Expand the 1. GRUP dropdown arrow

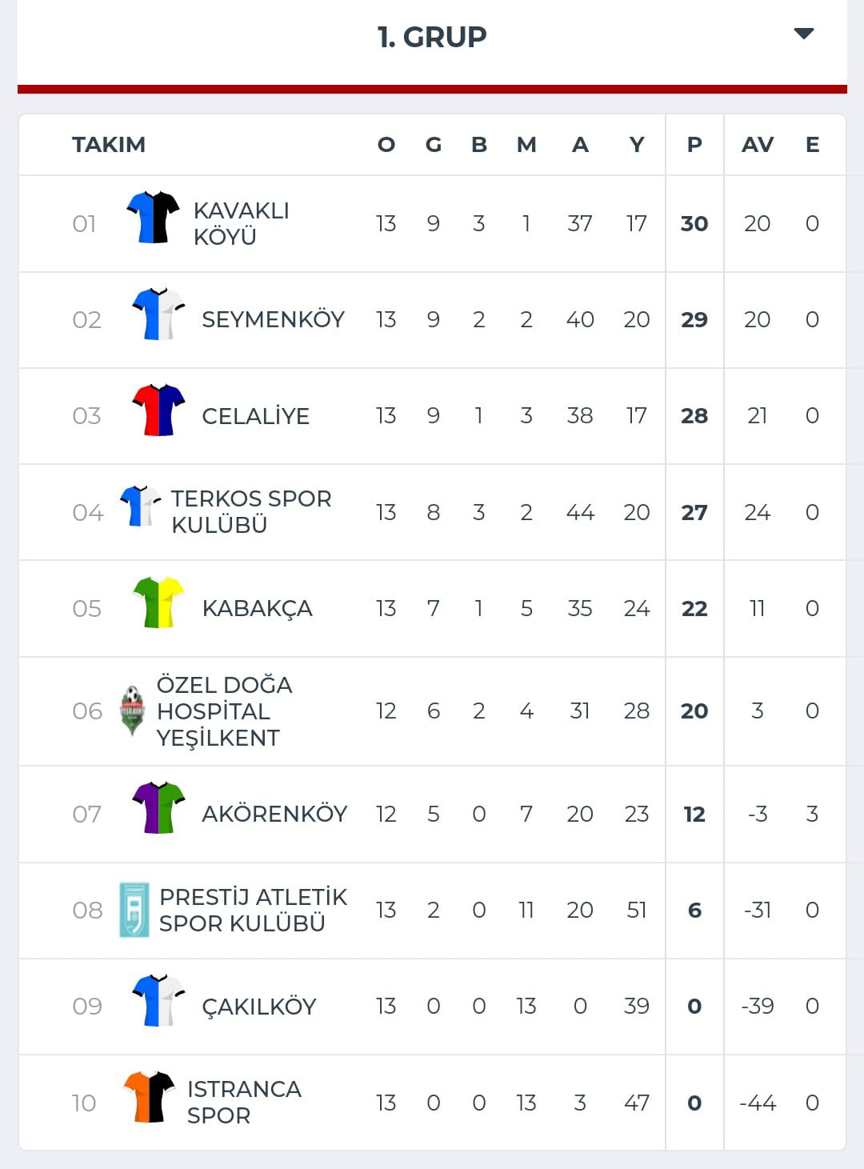coord(803,34)
